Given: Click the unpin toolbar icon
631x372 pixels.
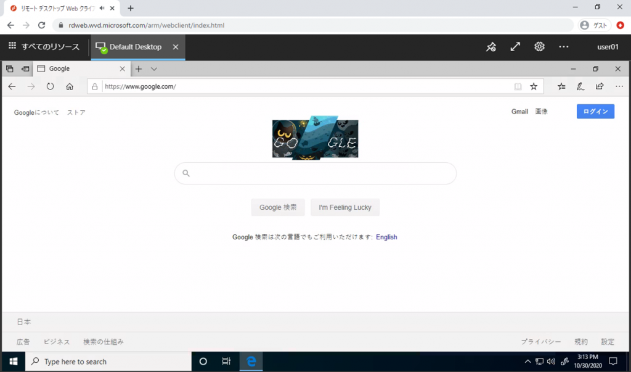Looking at the screenshot, I should click(x=491, y=46).
